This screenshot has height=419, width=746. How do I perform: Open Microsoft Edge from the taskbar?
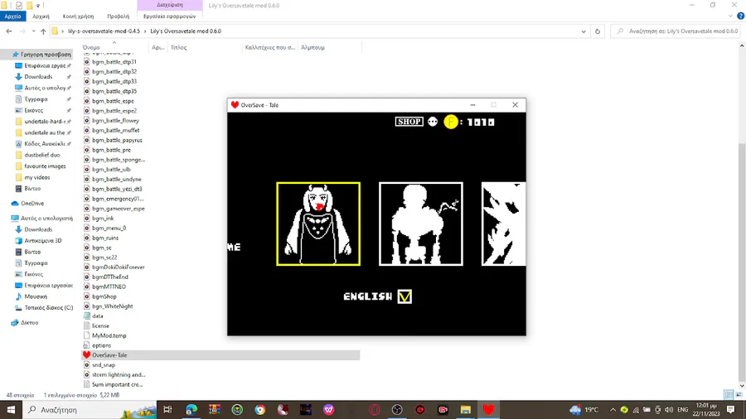click(191, 410)
